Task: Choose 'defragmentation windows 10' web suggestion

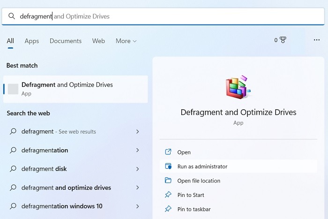Action: [x=75, y=206]
